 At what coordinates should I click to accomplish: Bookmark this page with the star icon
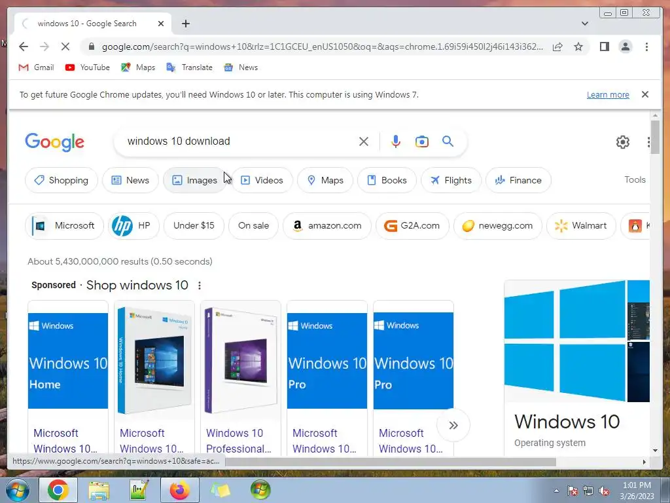tap(578, 47)
